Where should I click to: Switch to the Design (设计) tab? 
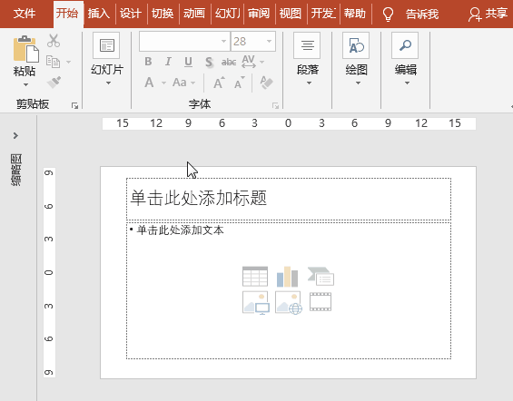tap(131, 14)
